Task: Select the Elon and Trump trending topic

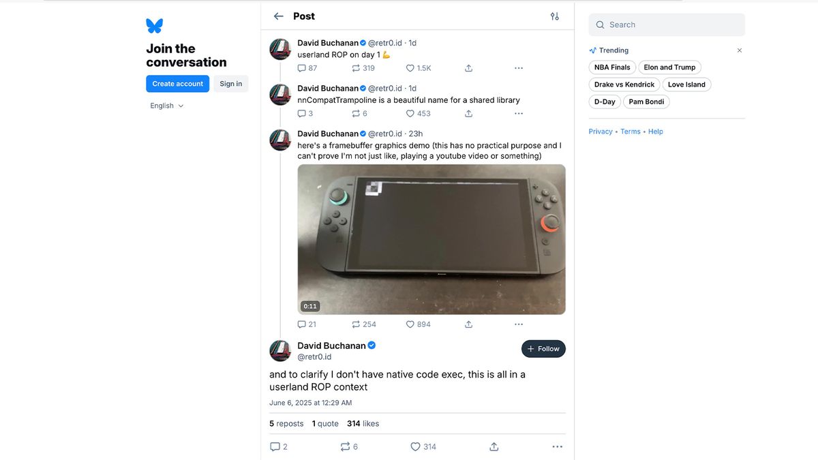Action: [x=669, y=67]
